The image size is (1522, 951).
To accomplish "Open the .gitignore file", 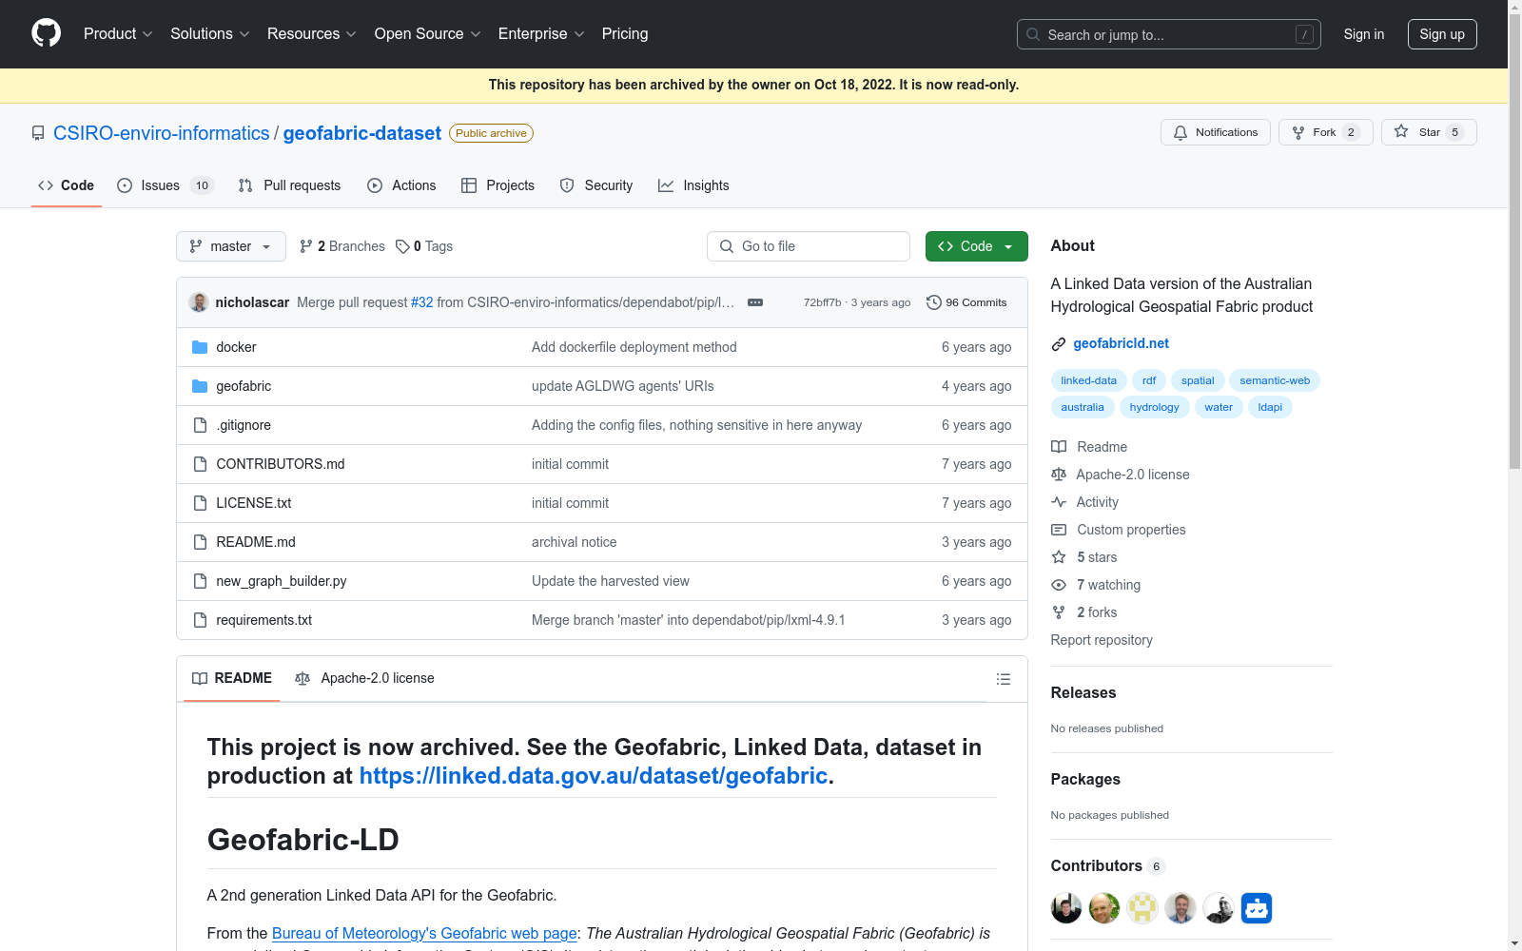I will tap(244, 425).
